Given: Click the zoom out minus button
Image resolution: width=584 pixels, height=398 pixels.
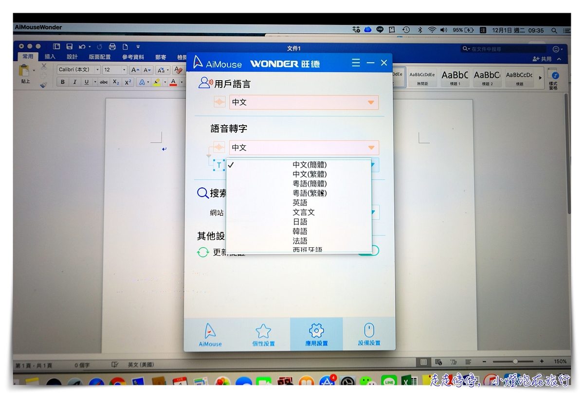Looking at the screenshot, I should [484, 362].
